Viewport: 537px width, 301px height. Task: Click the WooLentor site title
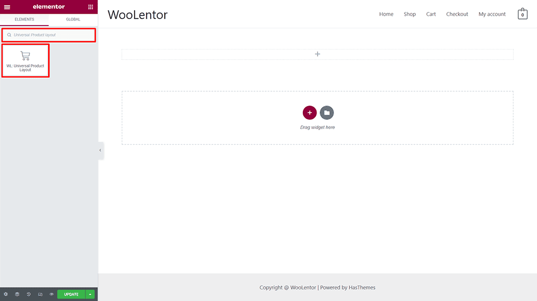pyautogui.click(x=138, y=15)
